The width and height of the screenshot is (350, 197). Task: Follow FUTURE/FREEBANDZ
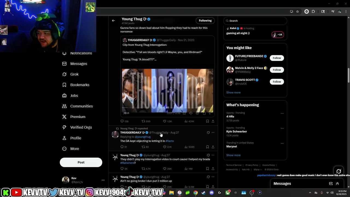277,58
